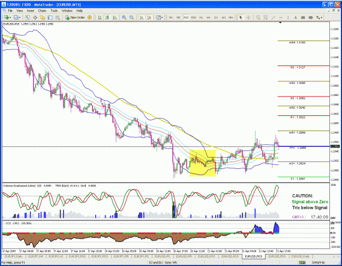
Task: Switch to the EURUSD,M5 chart tab
Action: pos(184,256)
